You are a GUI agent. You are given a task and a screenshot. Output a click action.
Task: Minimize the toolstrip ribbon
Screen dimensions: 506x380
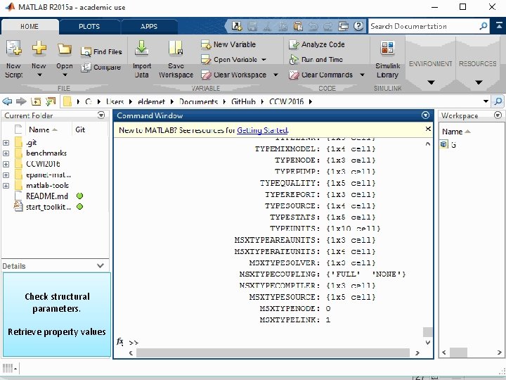[x=499, y=26]
